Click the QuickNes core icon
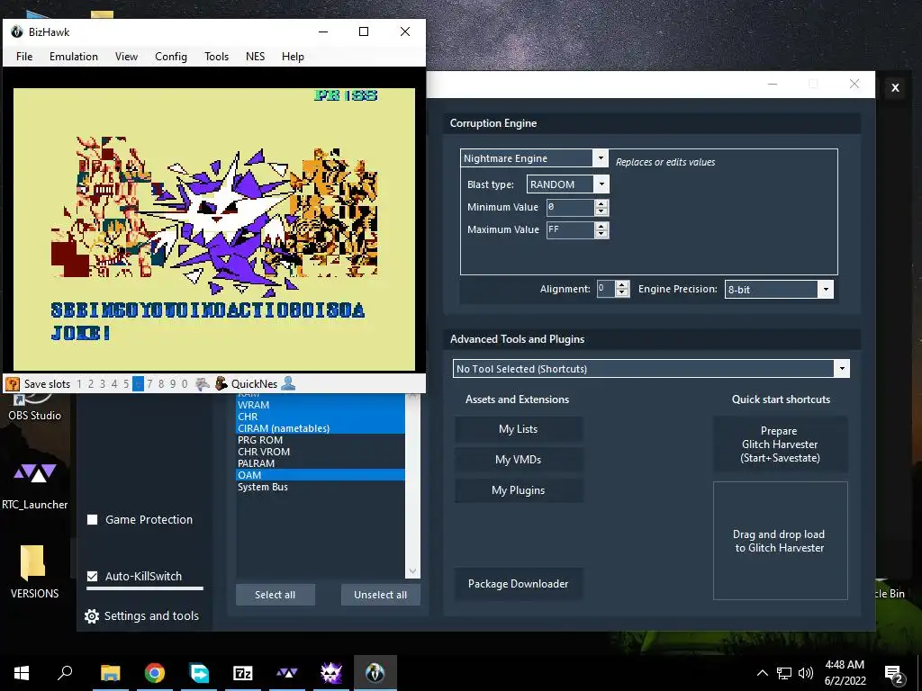Viewport: 922px width, 691px height. coord(221,383)
